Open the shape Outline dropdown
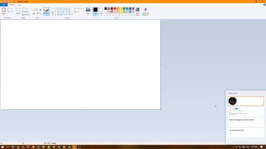The width and height of the screenshot is (266, 149). click(x=79, y=9)
